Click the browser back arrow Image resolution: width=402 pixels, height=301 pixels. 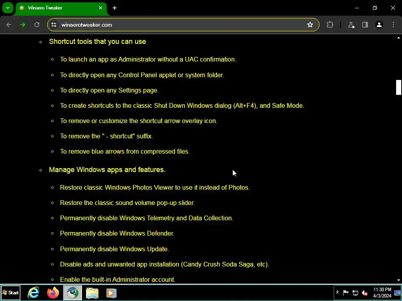click(9, 25)
